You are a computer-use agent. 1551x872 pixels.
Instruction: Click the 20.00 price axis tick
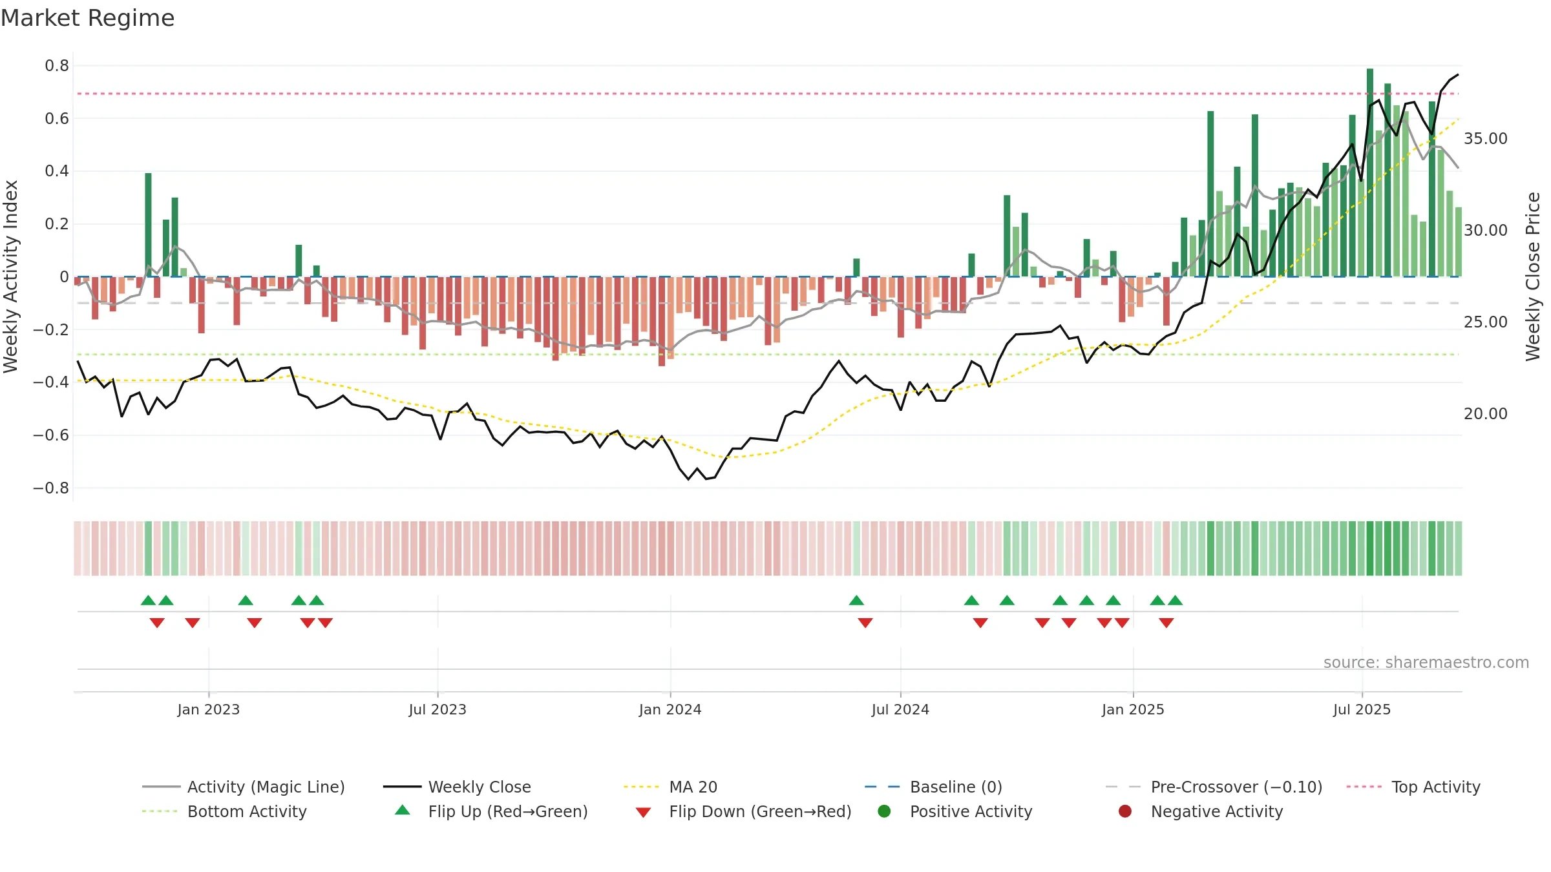(1485, 413)
